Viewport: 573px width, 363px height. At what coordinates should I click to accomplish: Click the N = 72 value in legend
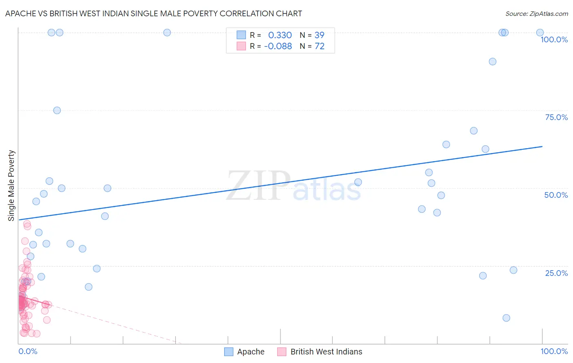point(312,46)
